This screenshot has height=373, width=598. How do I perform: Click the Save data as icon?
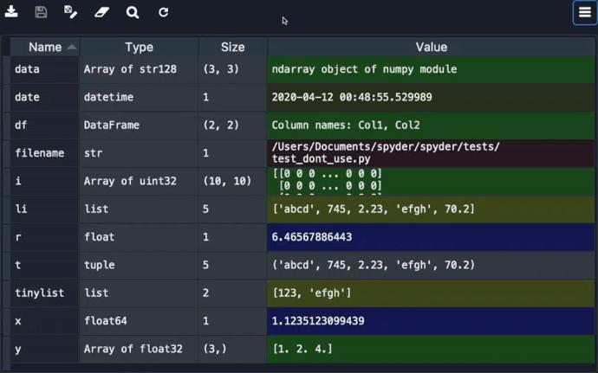coord(71,12)
